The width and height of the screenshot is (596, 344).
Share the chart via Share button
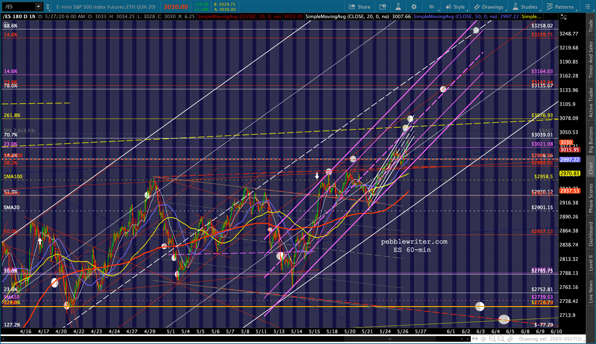click(x=360, y=7)
